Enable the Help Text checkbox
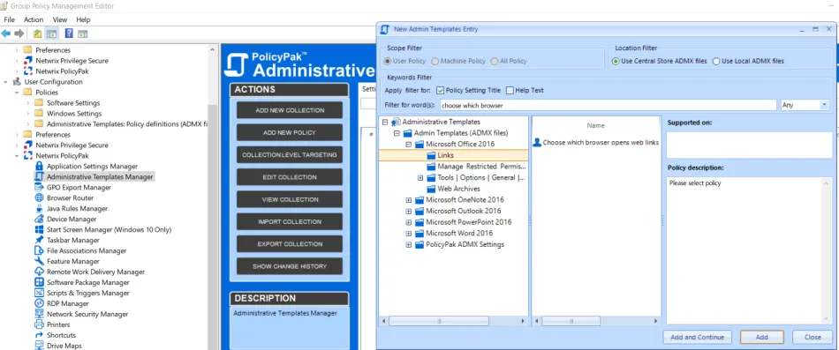The height and width of the screenshot is (350, 839). click(x=510, y=90)
